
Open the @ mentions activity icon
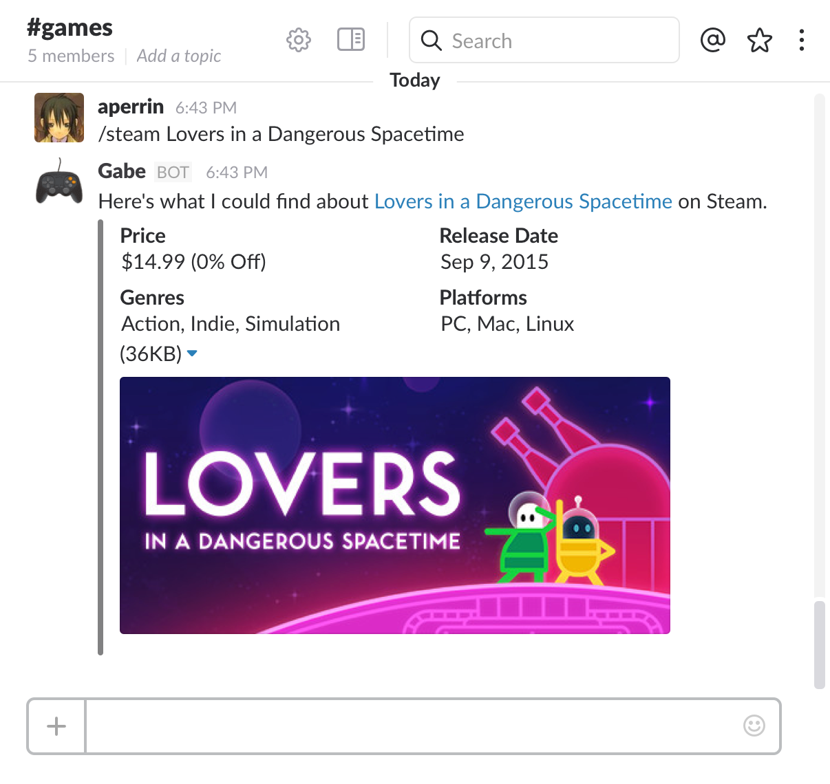[713, 40]
